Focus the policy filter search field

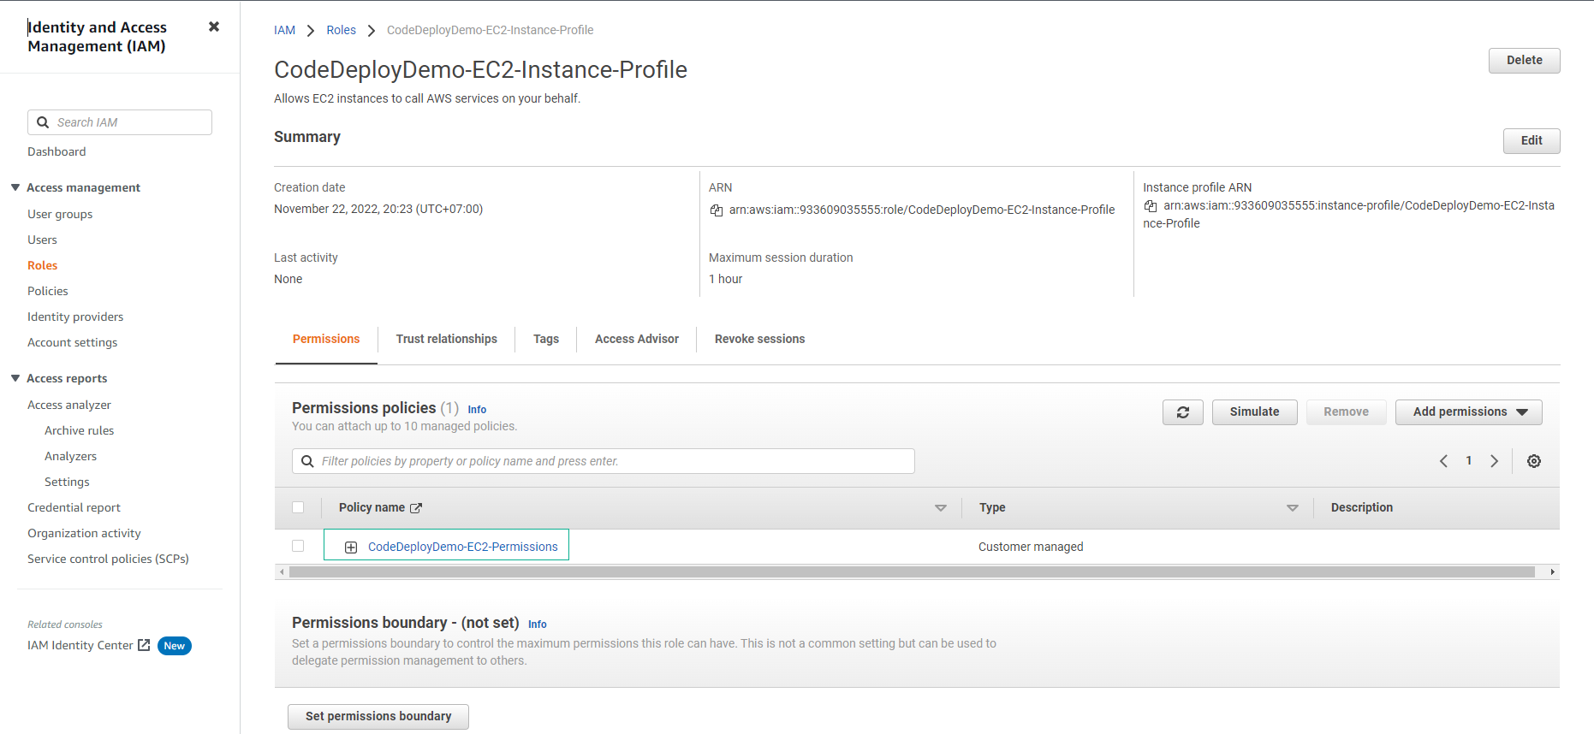point(612,461)
